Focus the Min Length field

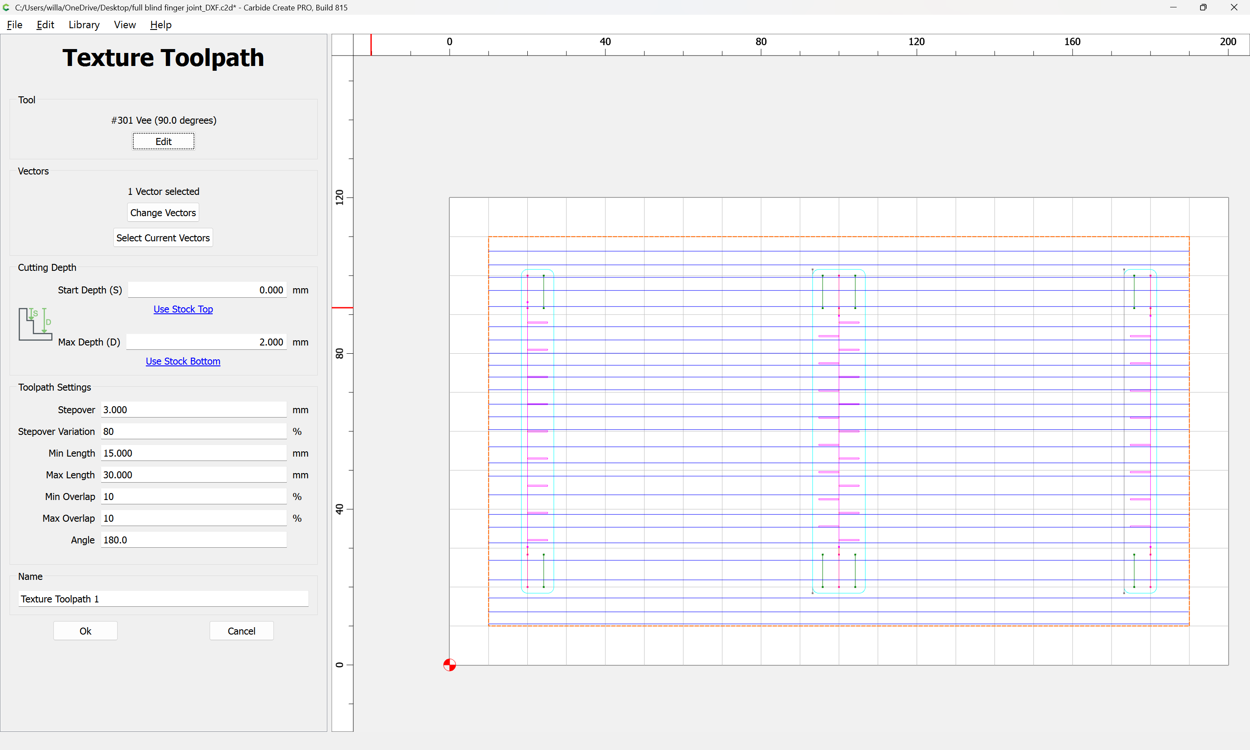coord(194,453)
